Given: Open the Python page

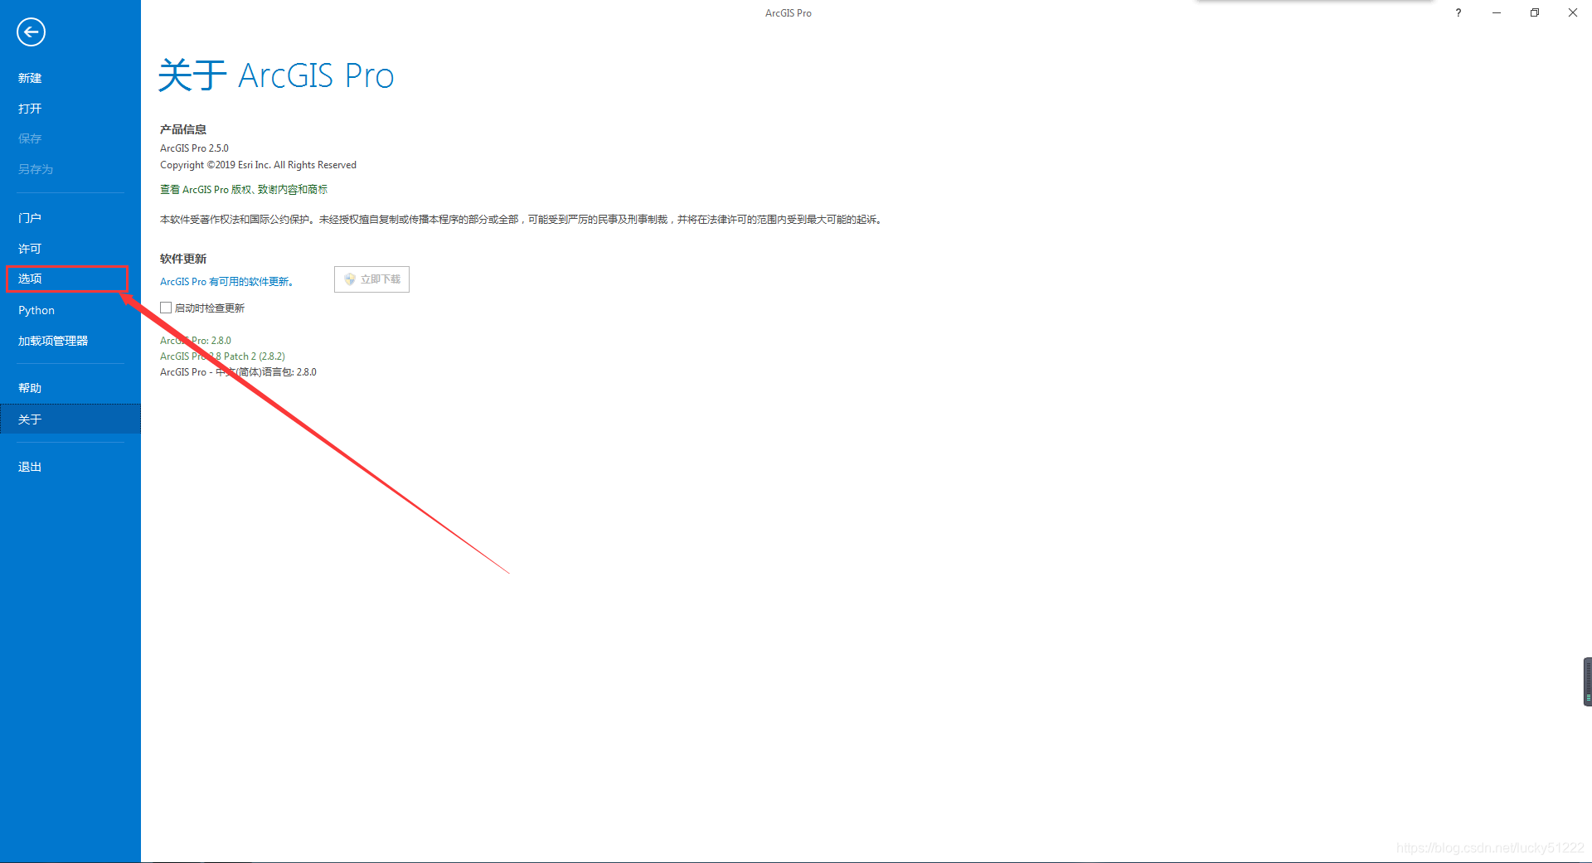Looking at the screenshot, I should (x=36, y=310).
